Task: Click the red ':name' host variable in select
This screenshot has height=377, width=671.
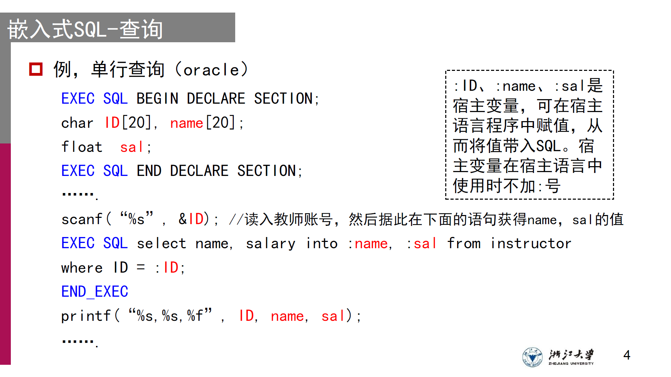Action: click(x=368, y=243)
